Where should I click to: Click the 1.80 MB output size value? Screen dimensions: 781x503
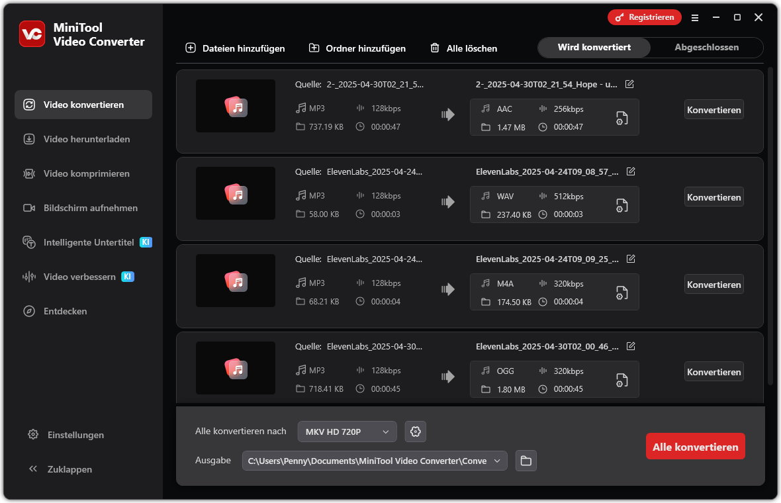(511, 389)
